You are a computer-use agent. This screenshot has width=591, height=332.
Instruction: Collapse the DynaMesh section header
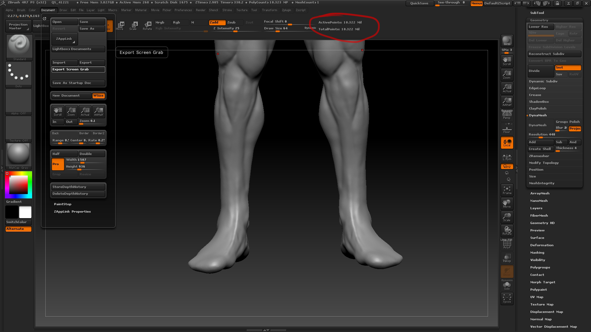(x=538, y=115)
